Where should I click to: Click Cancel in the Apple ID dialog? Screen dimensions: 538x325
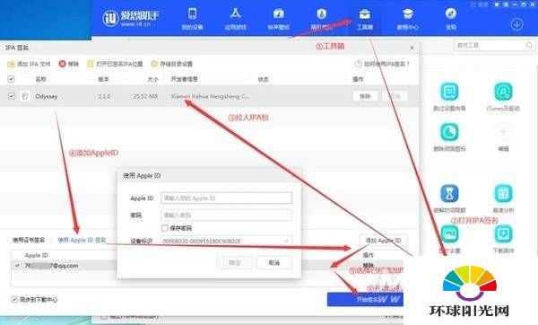coord(273,263)
